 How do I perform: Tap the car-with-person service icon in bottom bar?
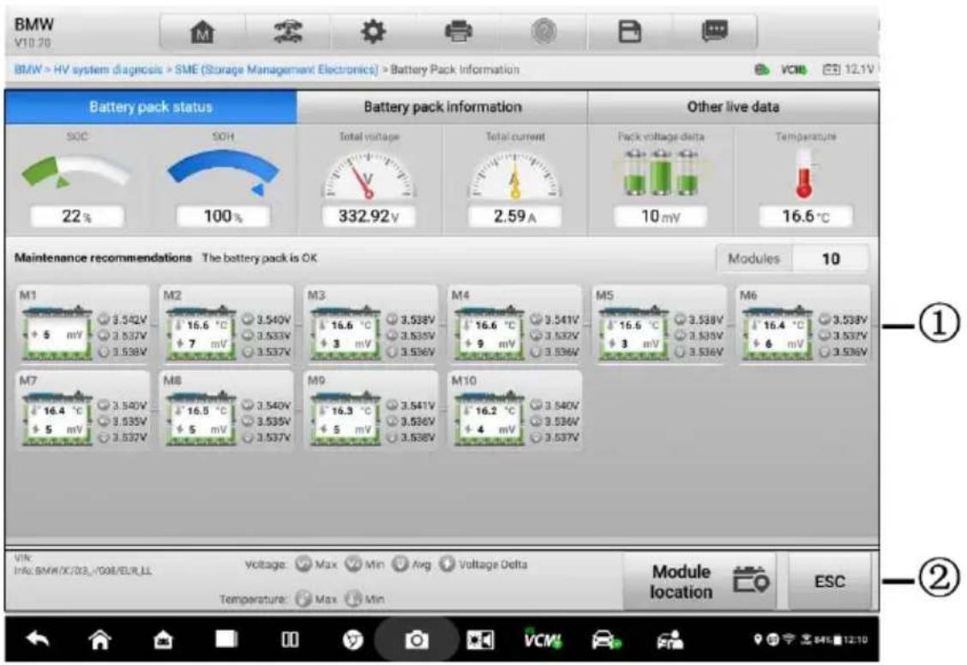(x=670, y=640)
